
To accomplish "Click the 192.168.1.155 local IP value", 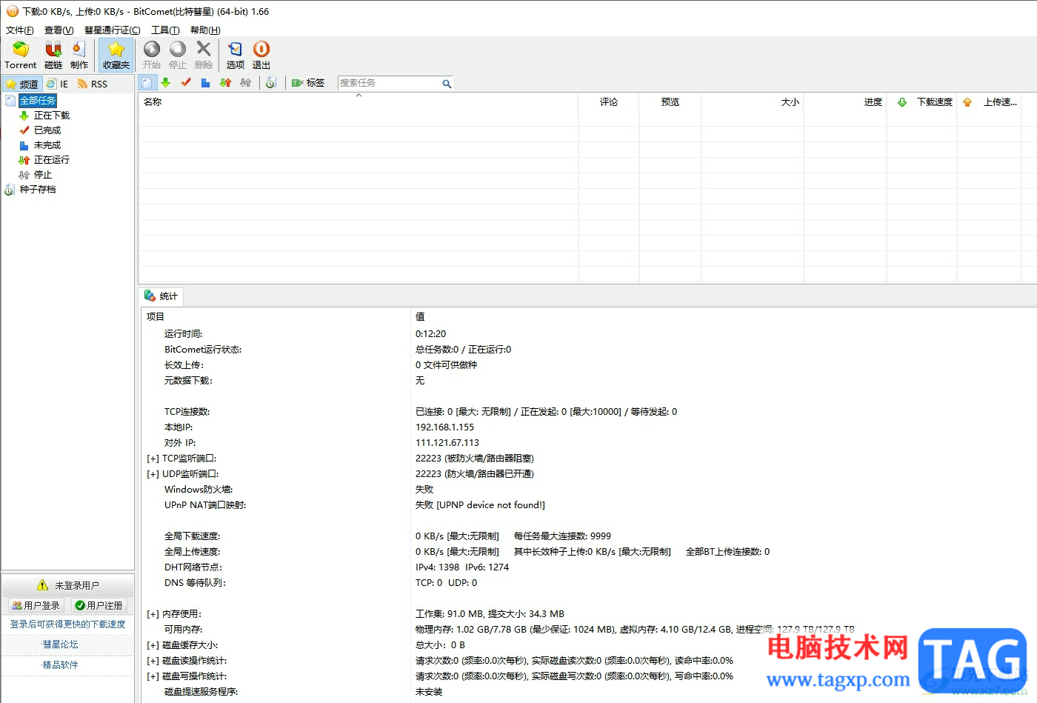I will tap(444, 427).
